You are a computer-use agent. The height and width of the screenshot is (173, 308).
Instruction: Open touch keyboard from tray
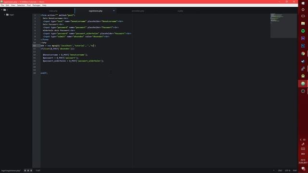tap(303, 148)
